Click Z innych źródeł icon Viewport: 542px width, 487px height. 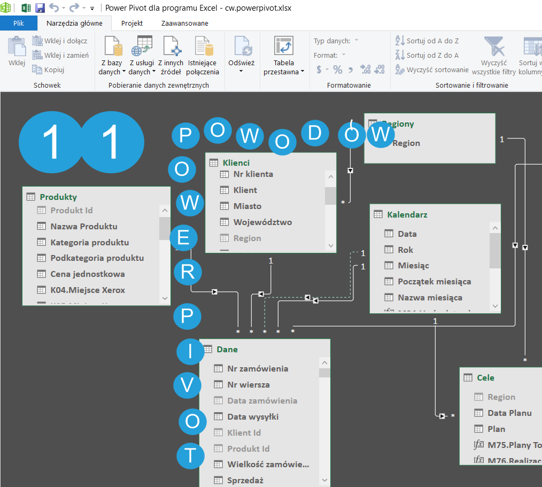pyautogui.click(x=171, y=47)
